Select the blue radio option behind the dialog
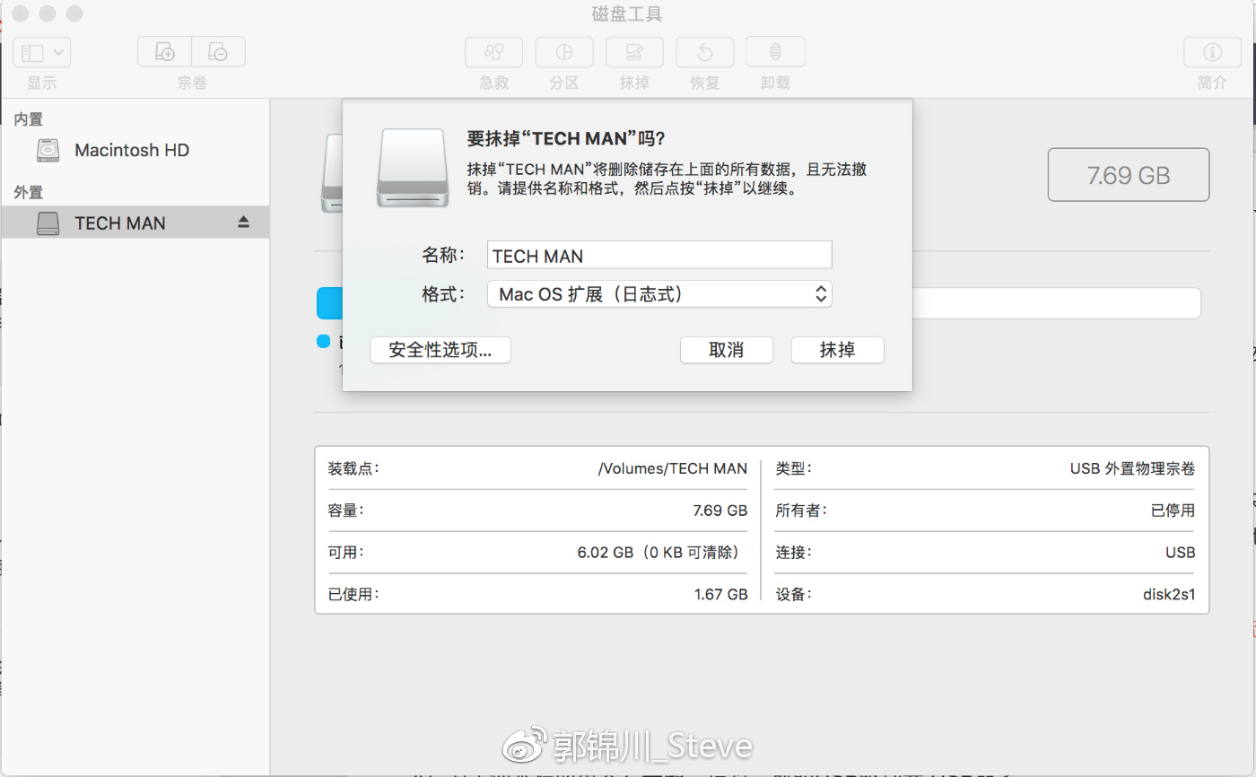Screen dimensions: 1256x777 (x=323, y=341)
